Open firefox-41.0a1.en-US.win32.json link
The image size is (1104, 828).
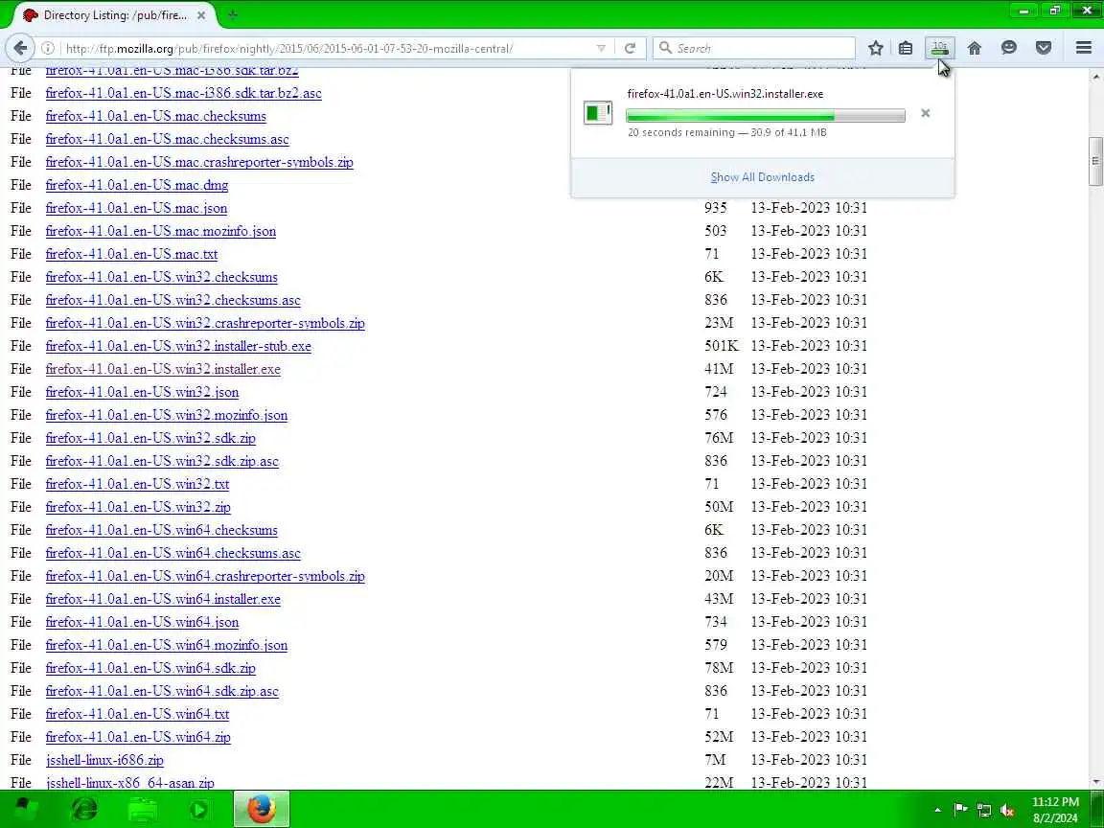coord(142,391)
